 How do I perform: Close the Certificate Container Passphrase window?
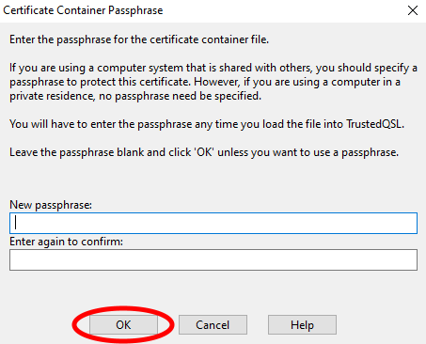tap(413, 10)
